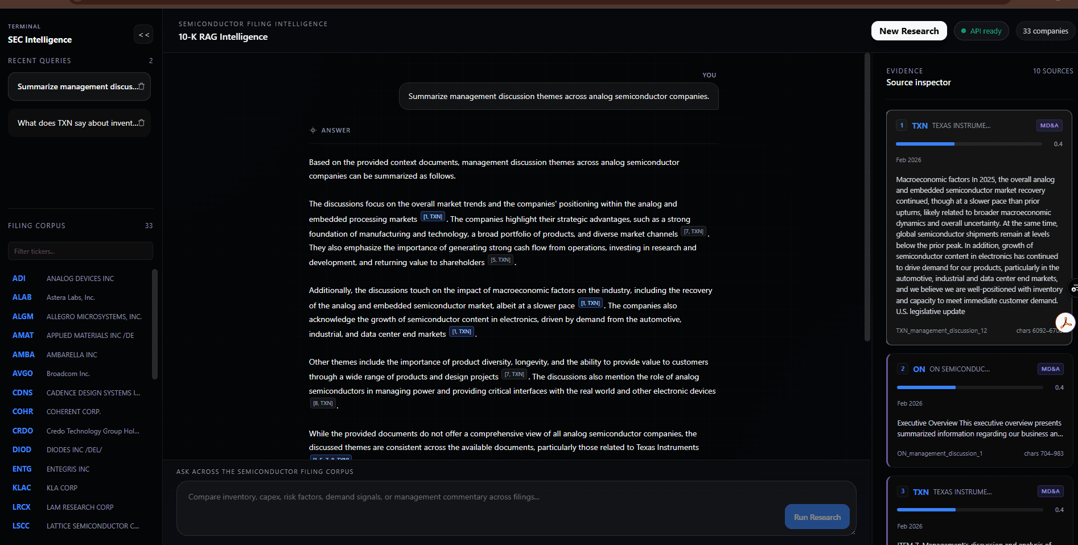The height and width of the screenshot is (545, 1078).
Task: Click the filing corpus list scrollbar
Action: coord(155,324)
